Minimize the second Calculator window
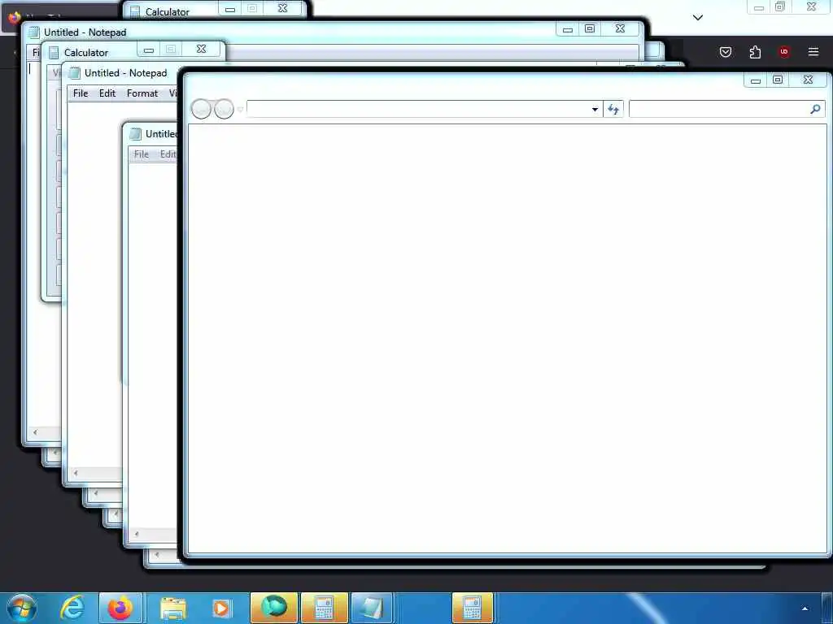 pyautogui.click(x=149, y=50)
